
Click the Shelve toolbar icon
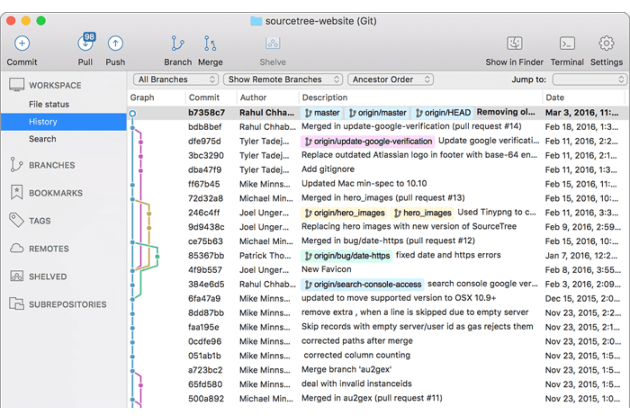pyautogui.click(x=273, y=43)
